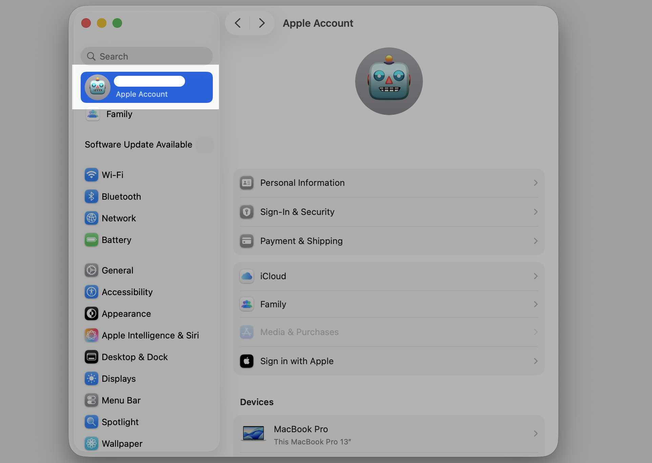
Task: Expand Personal Information chevron
Action: pyautogui.click(x=536, y=183)
